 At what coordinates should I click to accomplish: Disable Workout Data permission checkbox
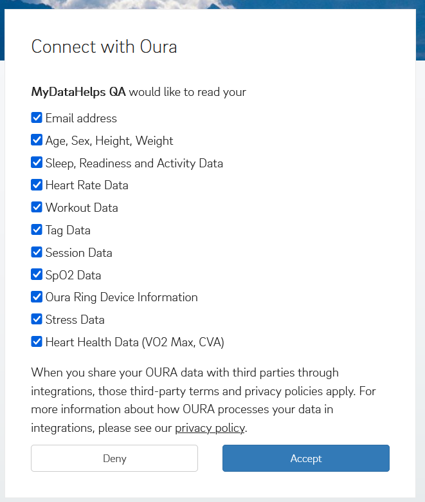(37, 207)
